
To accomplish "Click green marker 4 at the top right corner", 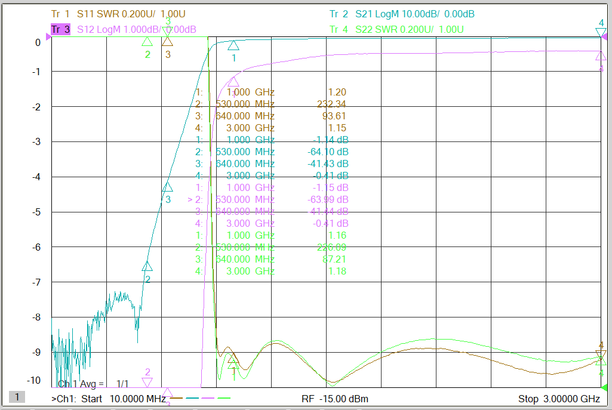I will pos(601,32).
